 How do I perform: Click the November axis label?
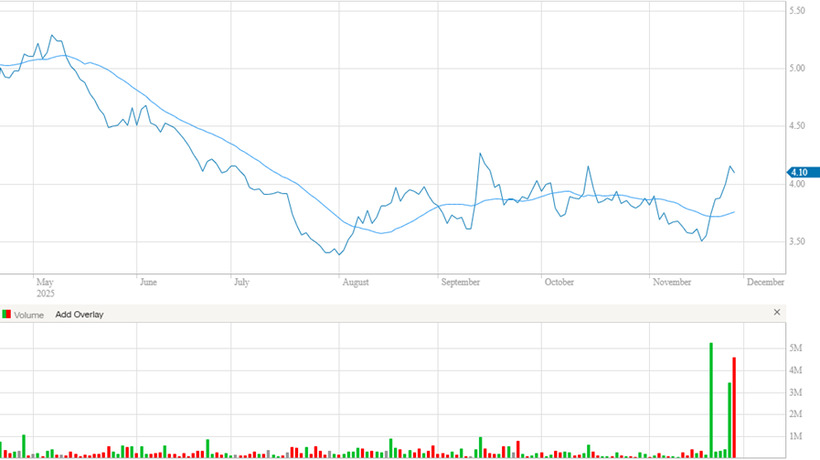tap(672, 282)
